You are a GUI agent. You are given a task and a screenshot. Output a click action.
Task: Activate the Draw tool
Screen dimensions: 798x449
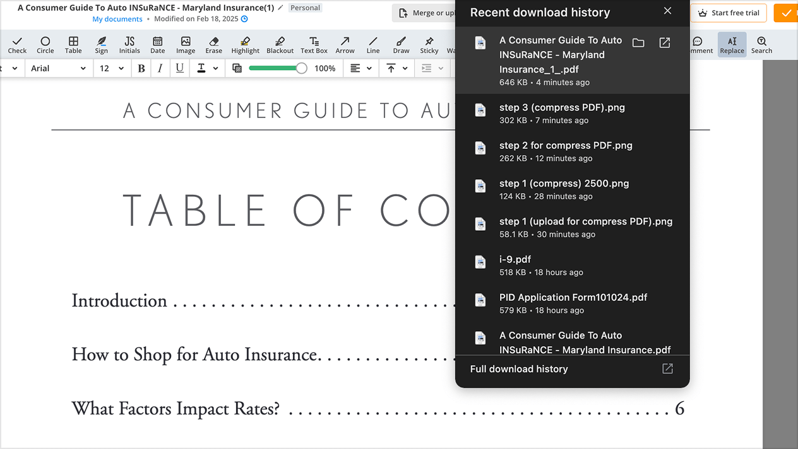pyautogui.click(x=401, y=45)
